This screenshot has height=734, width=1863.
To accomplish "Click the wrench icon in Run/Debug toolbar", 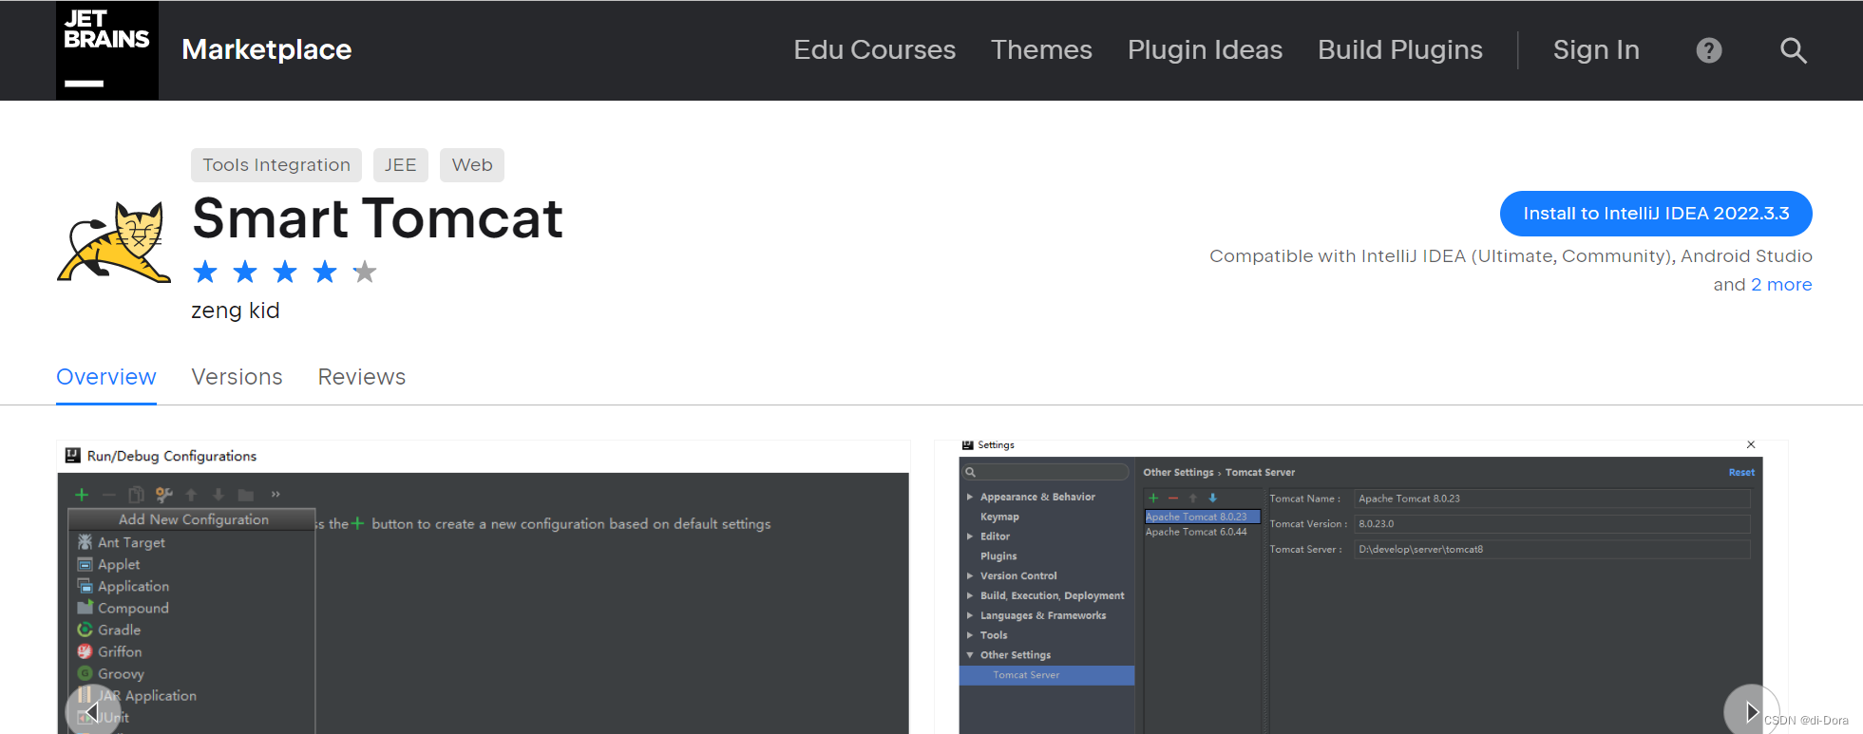I will pos(164,495).
